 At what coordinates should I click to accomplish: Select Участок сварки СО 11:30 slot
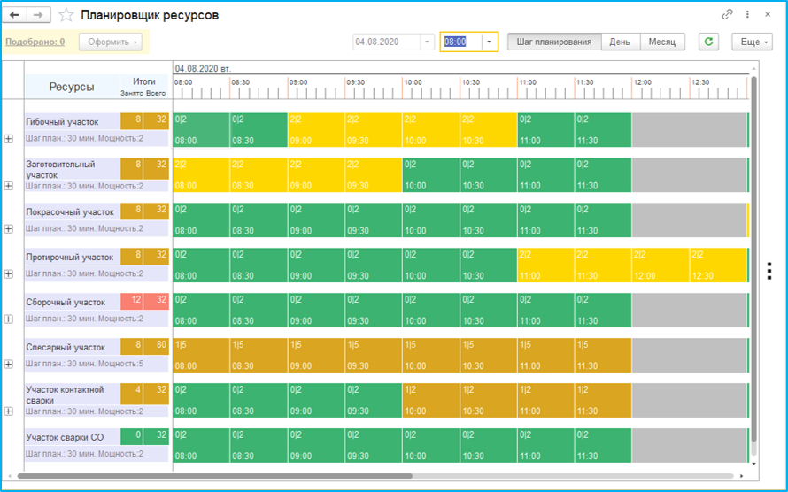pos(603,445)
